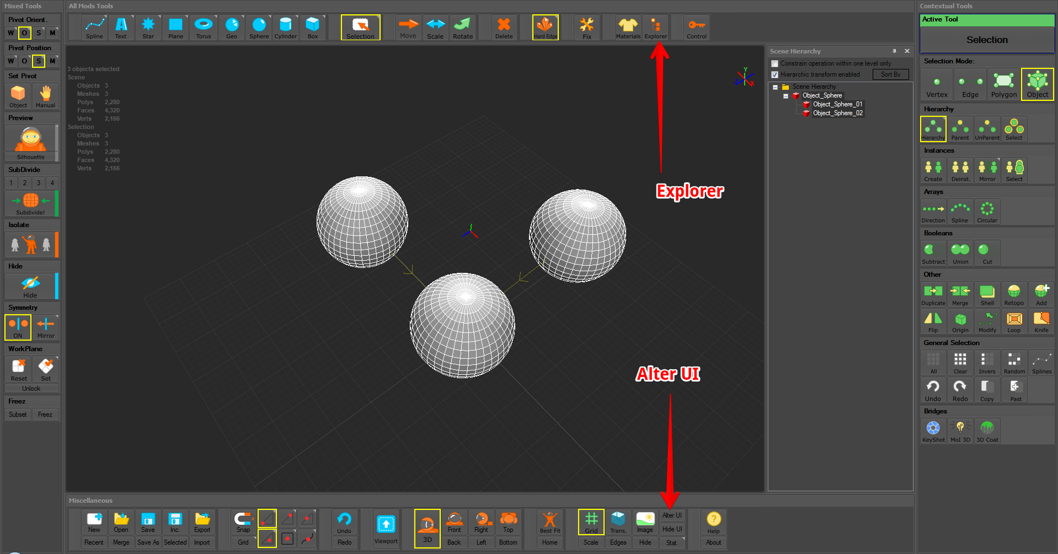Viewport: 1058px width, 554px height.
Task: Click the Hard Edge tool icon
Action: point(545,27)
